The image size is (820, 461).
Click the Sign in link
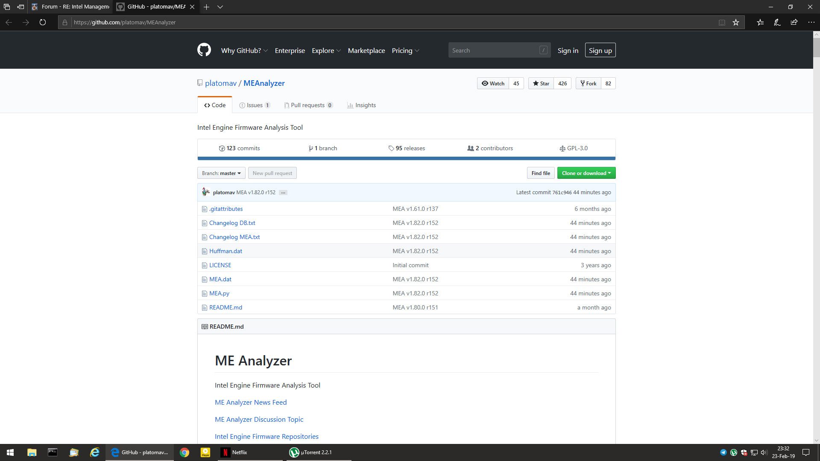pyautogui.click(x=568, y=50)
